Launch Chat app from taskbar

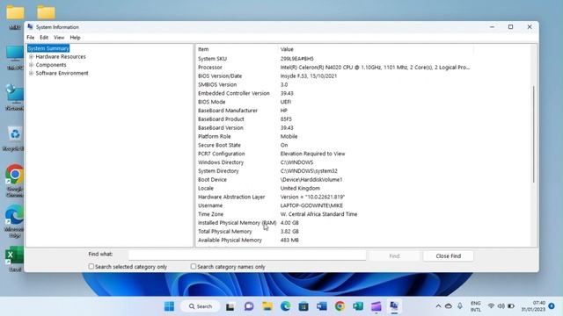point(249,306)
